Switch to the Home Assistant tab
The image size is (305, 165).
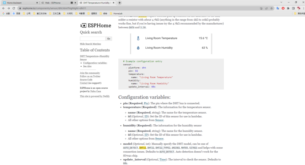point(21,3)
